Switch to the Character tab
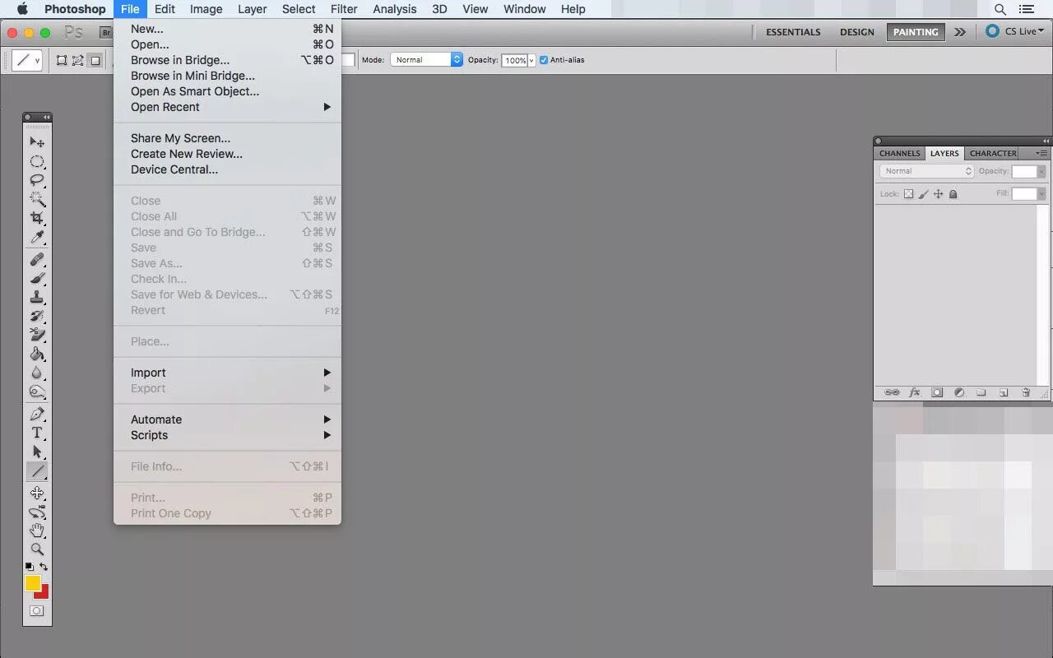The width and height of the screenshot is (1053, 658). [993, 153]
